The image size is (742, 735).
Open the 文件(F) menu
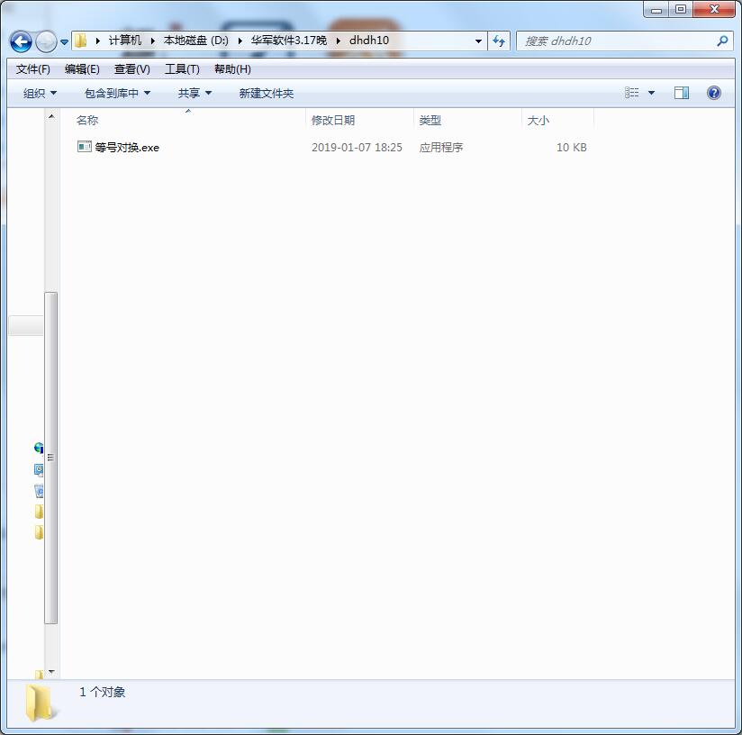(x=33, y=69)
